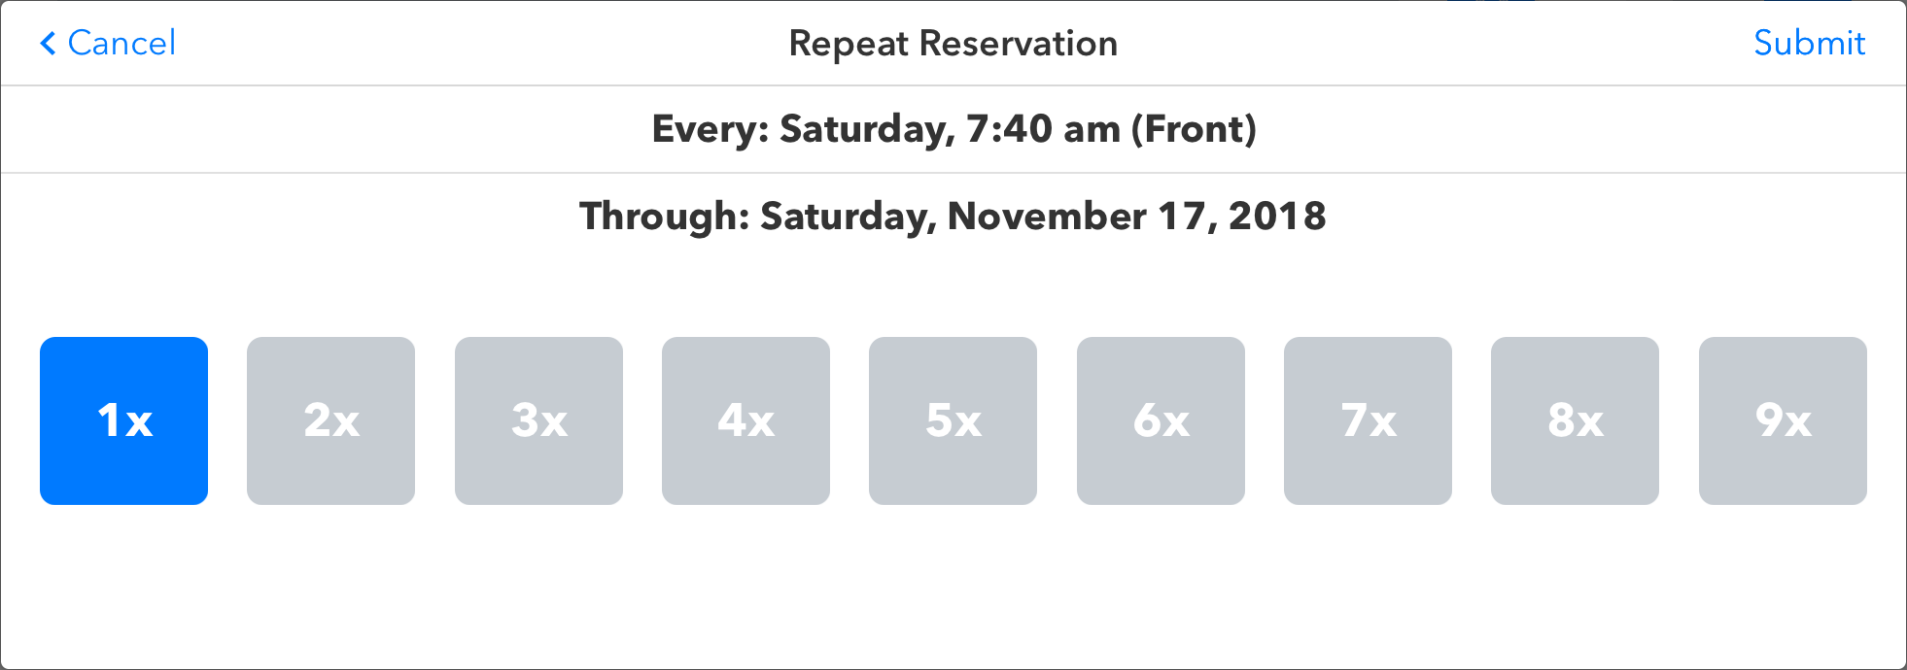Pick the 3x repeat tile
The width and height of the screenshot is (1907, 670).
[x=538, y=420]
